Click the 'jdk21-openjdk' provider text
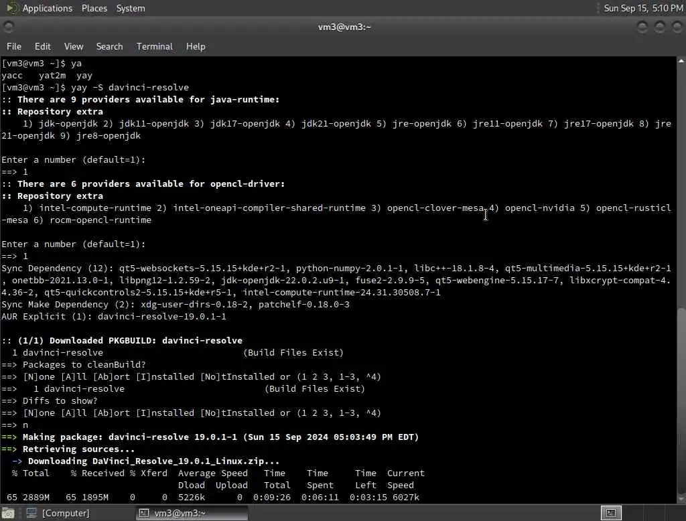This screenshot has width=686, height=521. click(336, 124)
